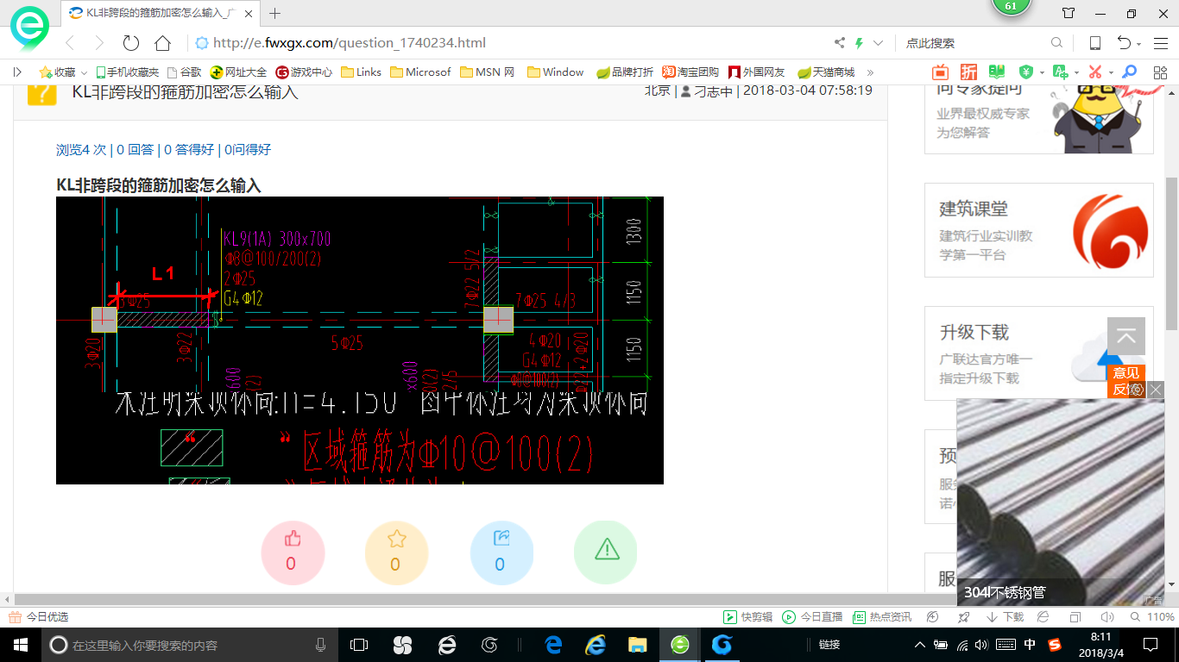Click the search box labeled 点此搜索
1179x662 pixels.
[x=975, y=43]
